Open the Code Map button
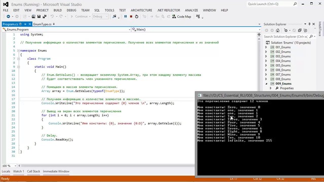The width and height of the screenshot is (324, 182). [182, 17]
